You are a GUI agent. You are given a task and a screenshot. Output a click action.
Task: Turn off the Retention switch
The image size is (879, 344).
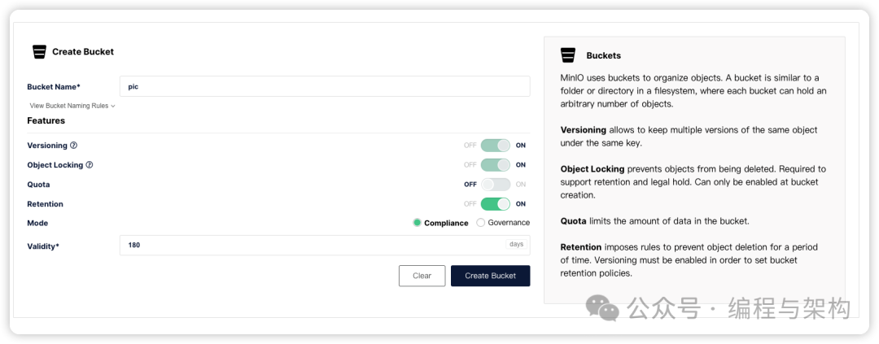[x=495, y=204]
